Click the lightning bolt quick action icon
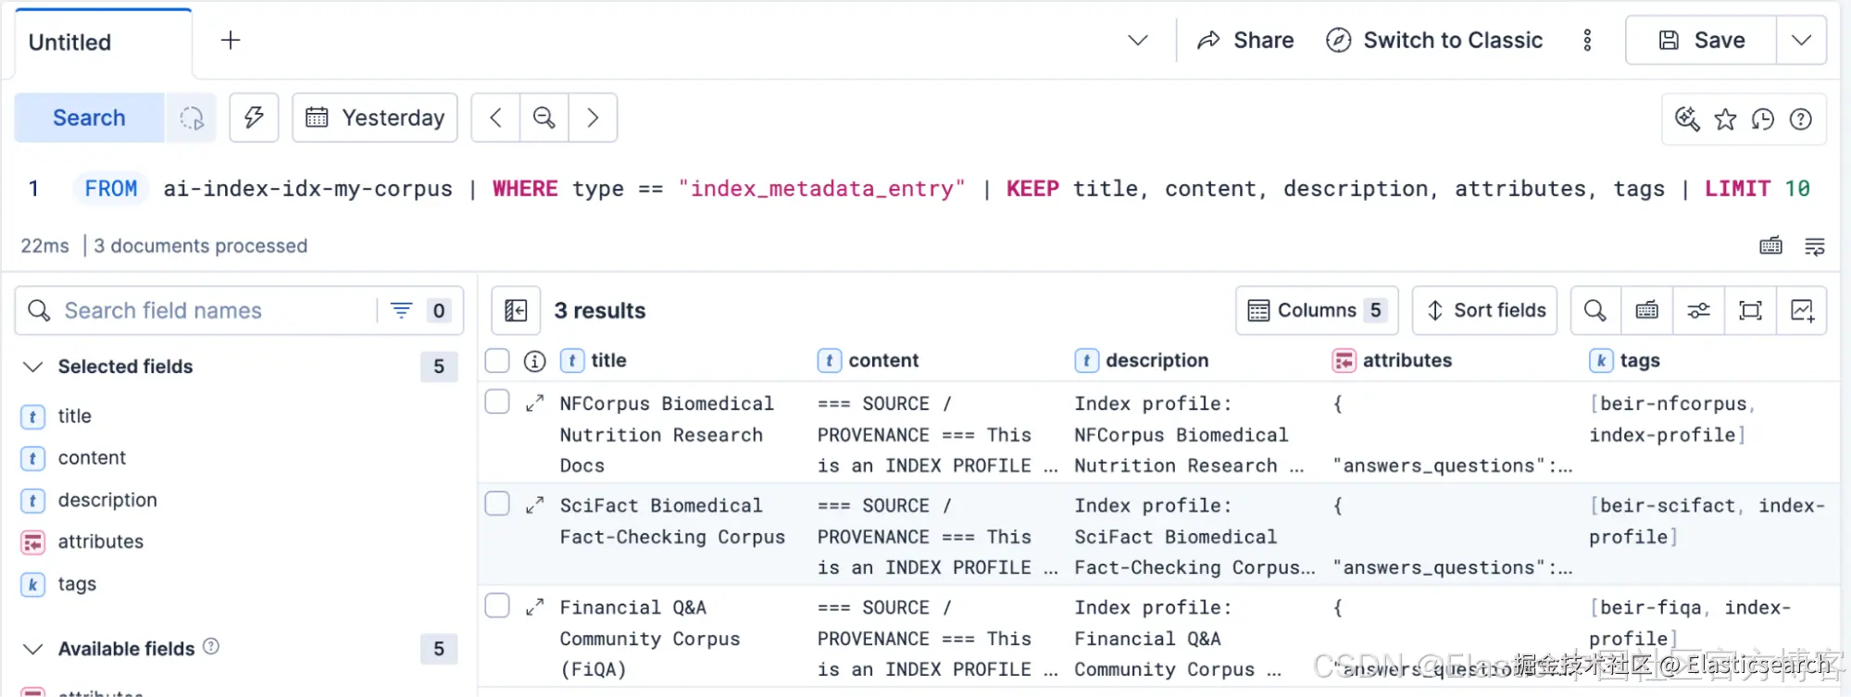Viewport: 1851px width, 697px height. 254,118
